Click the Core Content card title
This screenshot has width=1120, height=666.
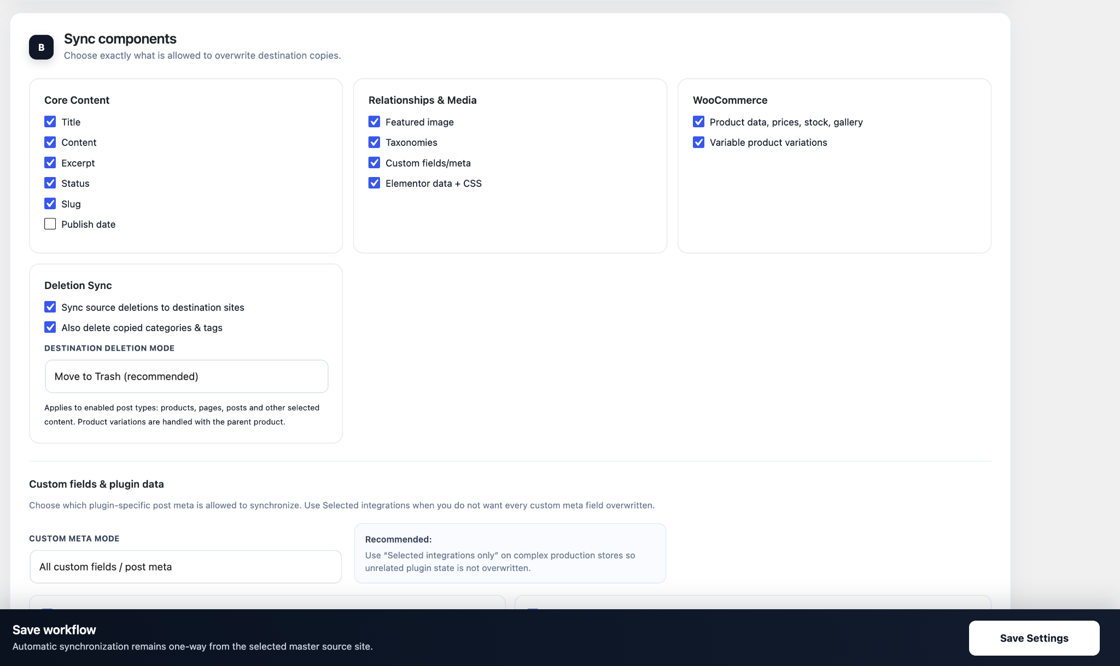pos(77,100)
